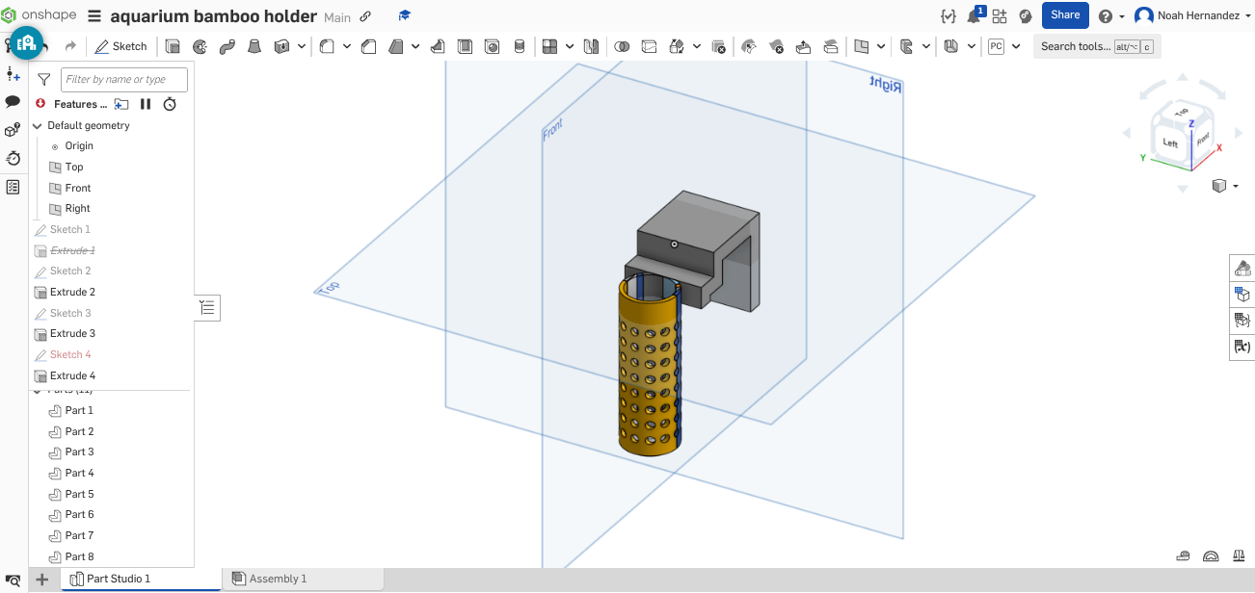This screenshot has width=1255, height=593.
Task: Select the Sweep tool
Action: tap(227, 46)
